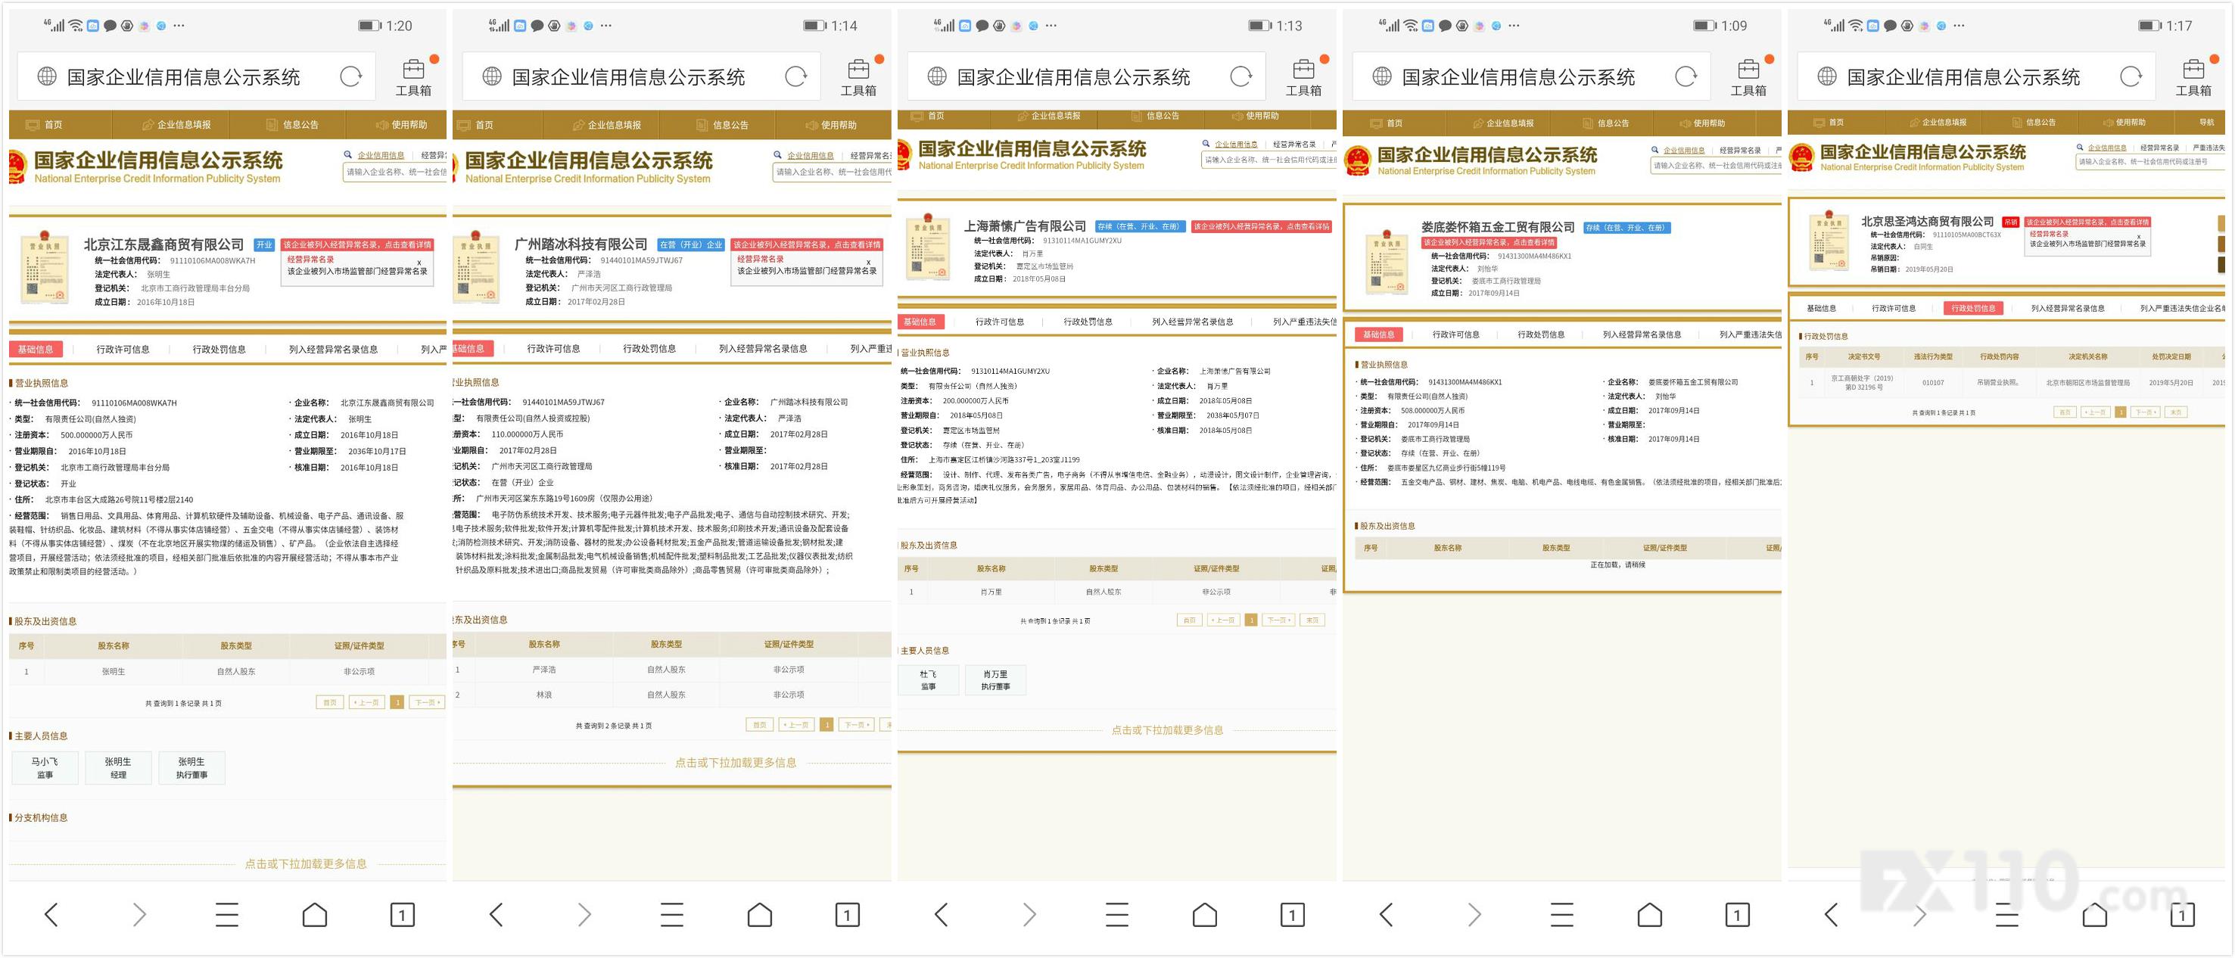Open tab switcher in the 1:13 screen
This screenshot has height=958, width=2235.
click(x=1293, y=915)
